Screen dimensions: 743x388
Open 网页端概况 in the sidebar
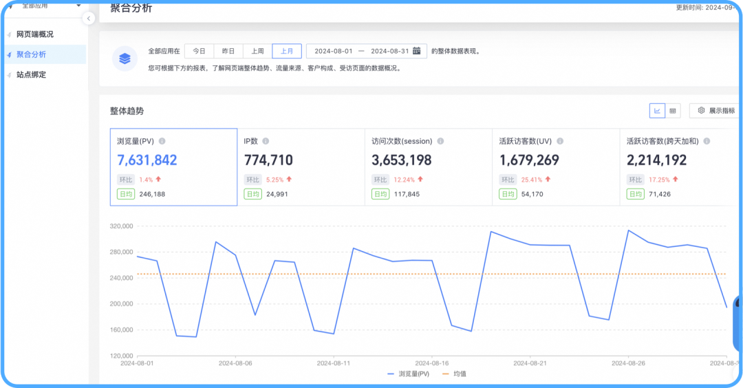(34, 34)
